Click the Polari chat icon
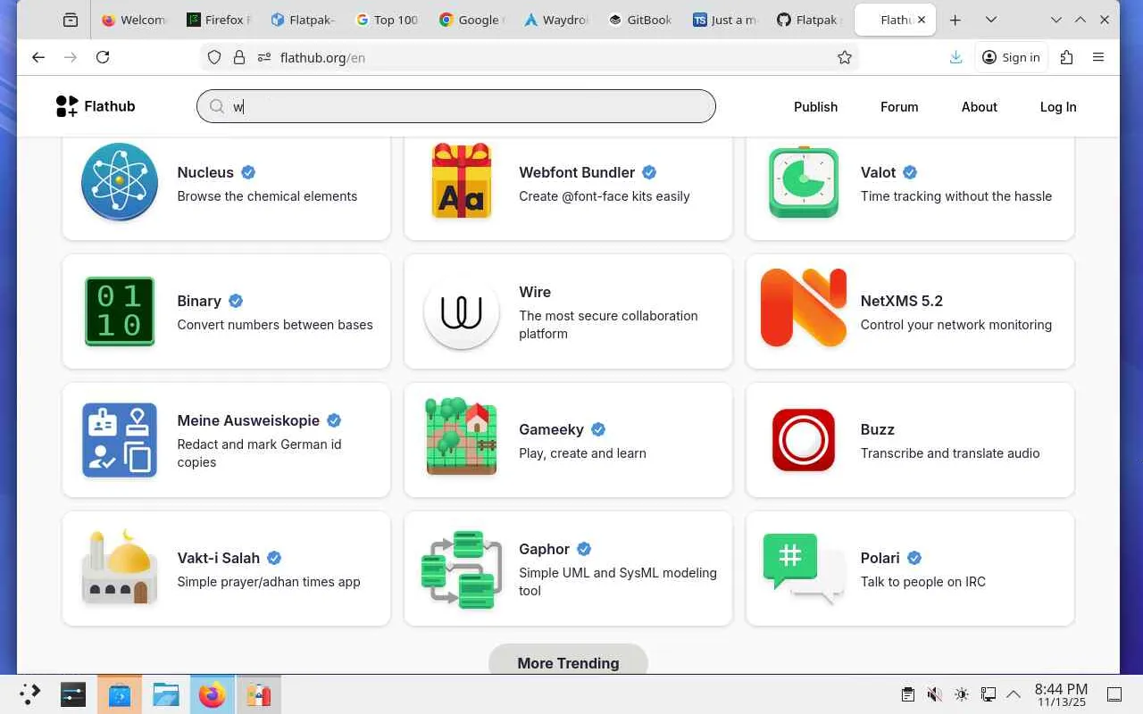 (803, 567)
